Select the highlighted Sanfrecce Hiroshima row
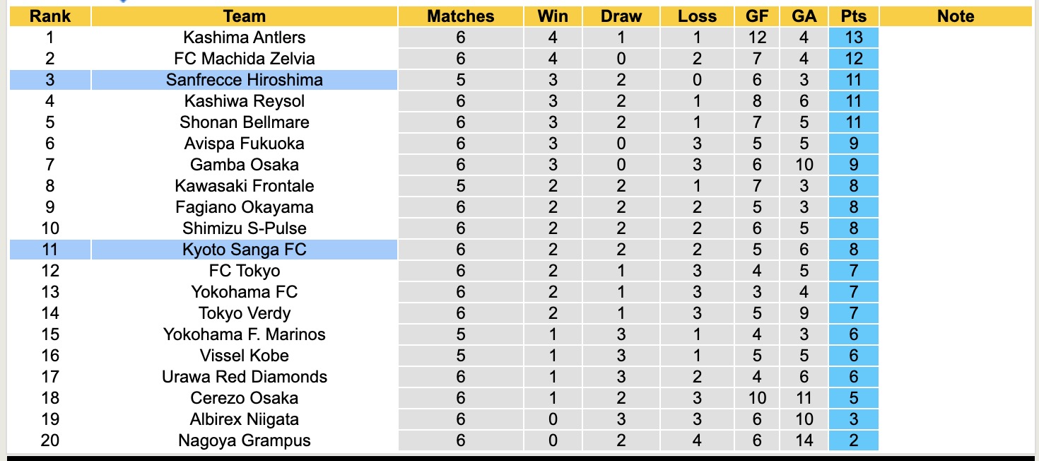The width and height of the screenshot is (1039, 461). tap(244, 80)
